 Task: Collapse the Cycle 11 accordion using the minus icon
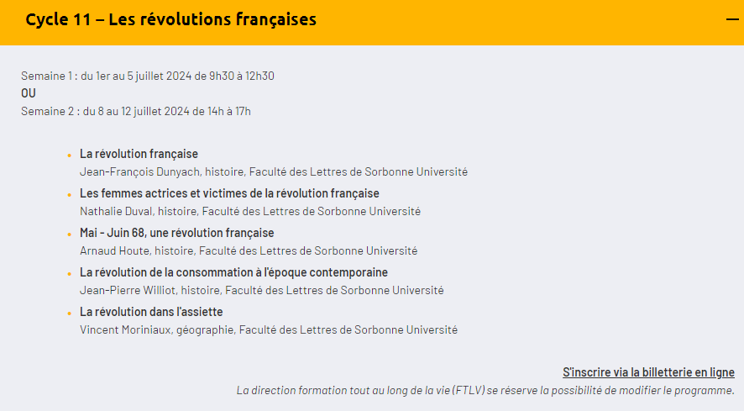click(732, 19)
